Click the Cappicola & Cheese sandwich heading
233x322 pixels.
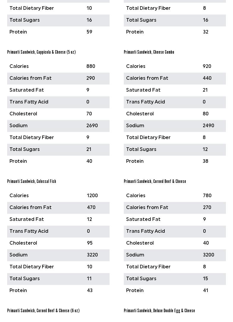(41, 52)
